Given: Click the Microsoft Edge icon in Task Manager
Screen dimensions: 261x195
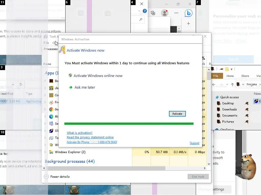Looking at the screenshot, I should coord(51,116).
